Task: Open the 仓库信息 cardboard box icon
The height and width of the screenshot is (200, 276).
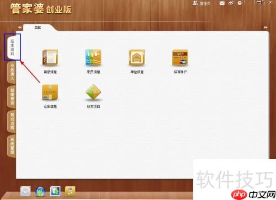Action: 50,92
